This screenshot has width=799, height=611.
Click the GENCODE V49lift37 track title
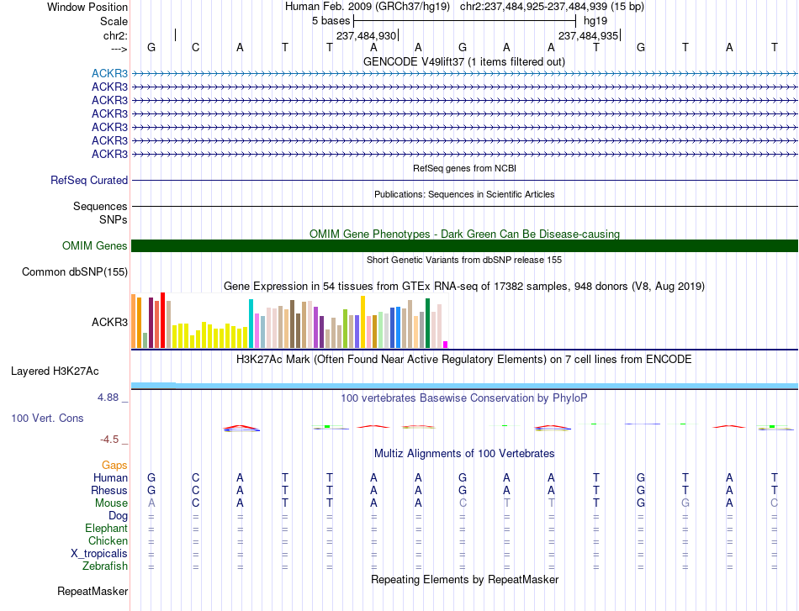tap(464, 61)
